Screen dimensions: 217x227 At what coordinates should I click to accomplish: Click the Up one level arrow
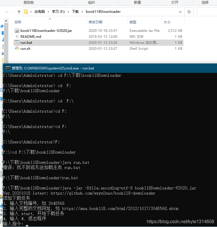click(19, 12)
